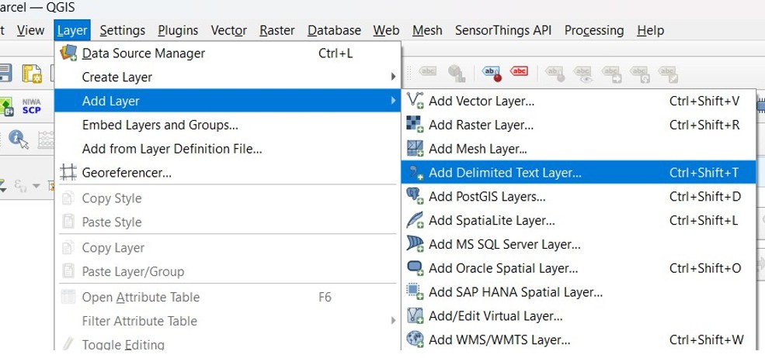This screenshot has height=358, width=765.
Task: Click the green download plugin icon by SCP
Action: 6,107
